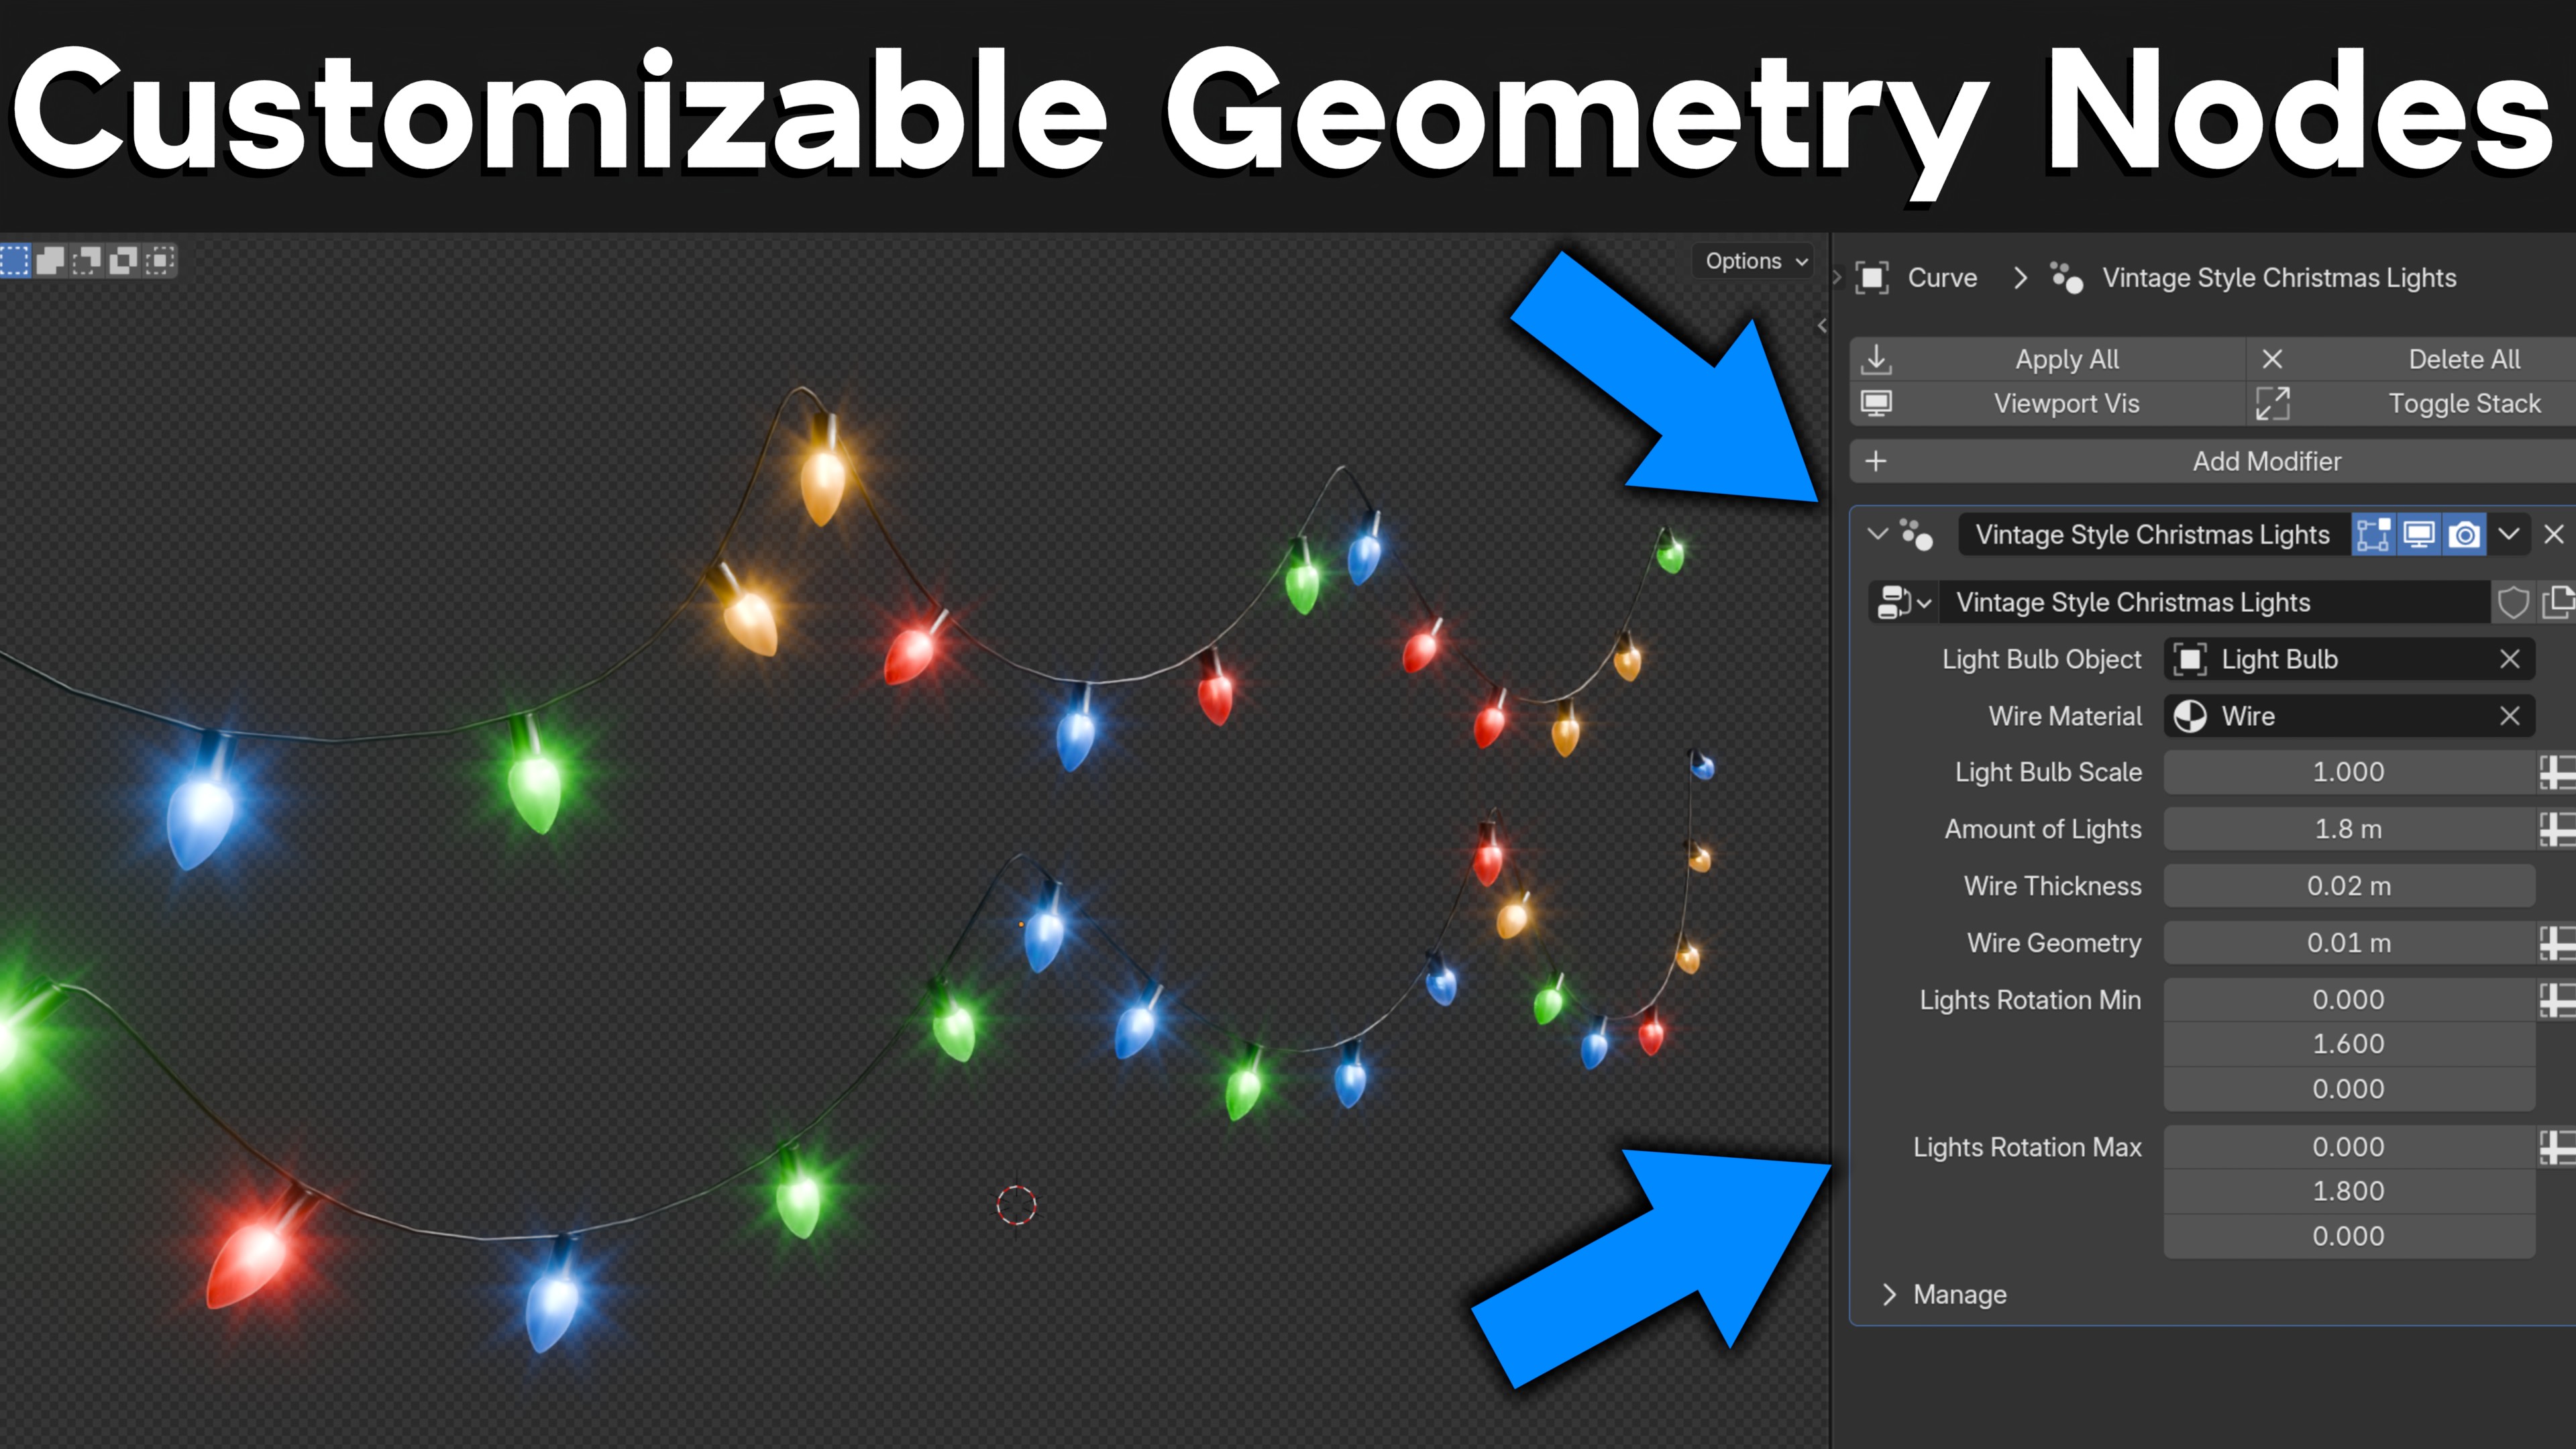
Task: Open the node group browse dropdown
Action: (1903, 603)
